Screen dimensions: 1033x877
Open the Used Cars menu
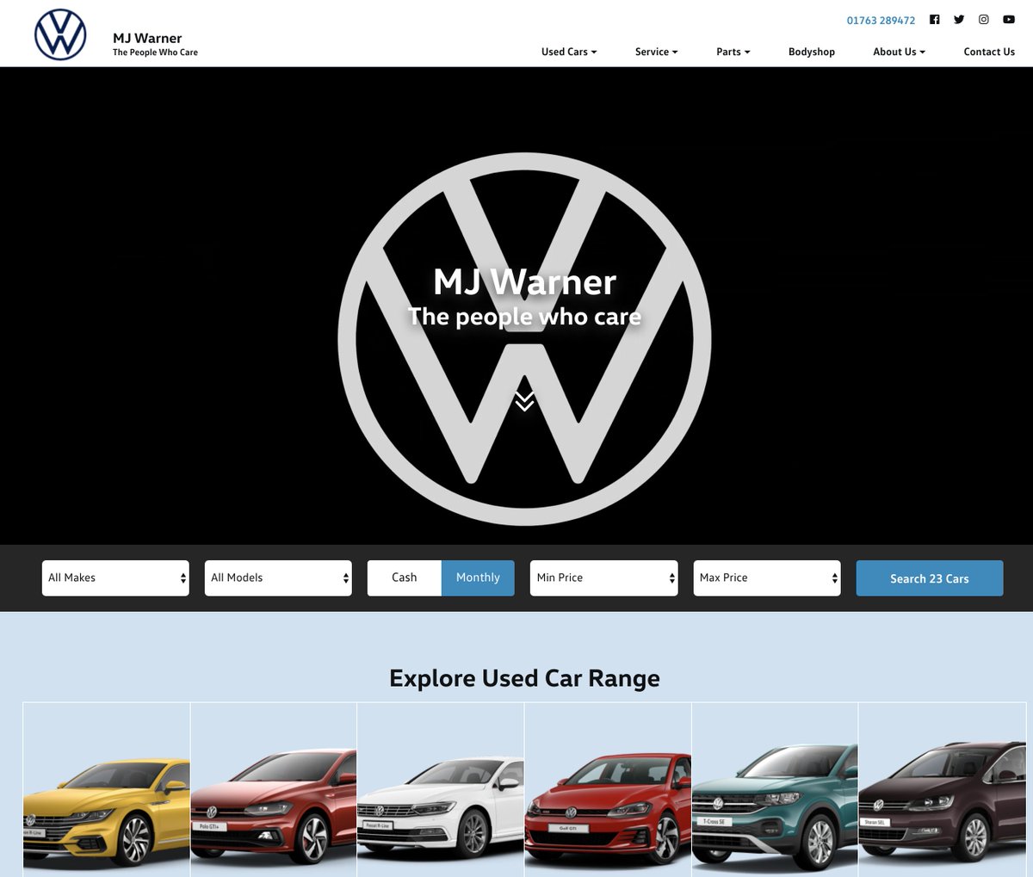point(567,52)
